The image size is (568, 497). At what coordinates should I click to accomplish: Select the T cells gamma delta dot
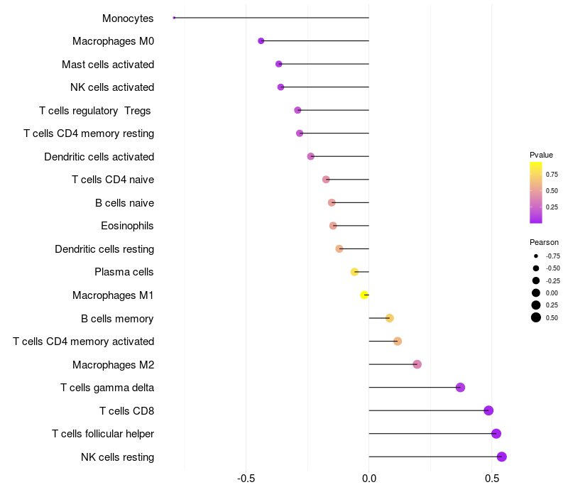click(460, 388)
